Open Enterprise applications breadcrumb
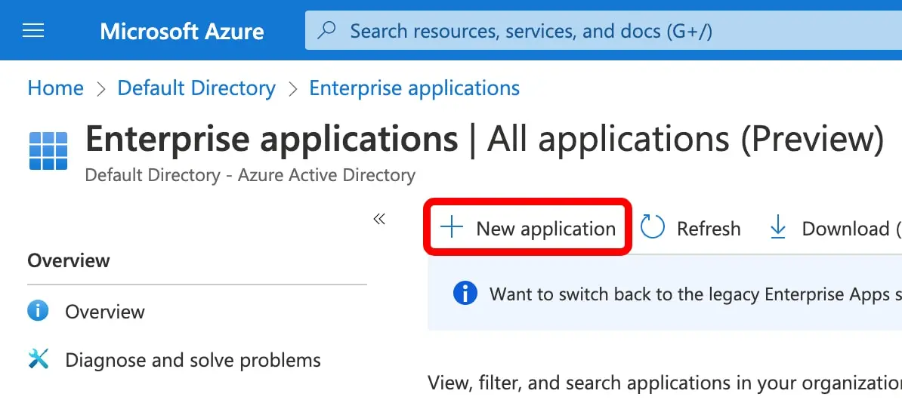 click(414, 88)
